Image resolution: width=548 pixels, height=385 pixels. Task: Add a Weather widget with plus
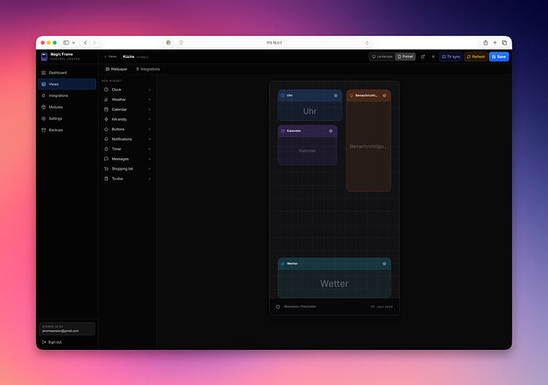(x=149, y=99)
